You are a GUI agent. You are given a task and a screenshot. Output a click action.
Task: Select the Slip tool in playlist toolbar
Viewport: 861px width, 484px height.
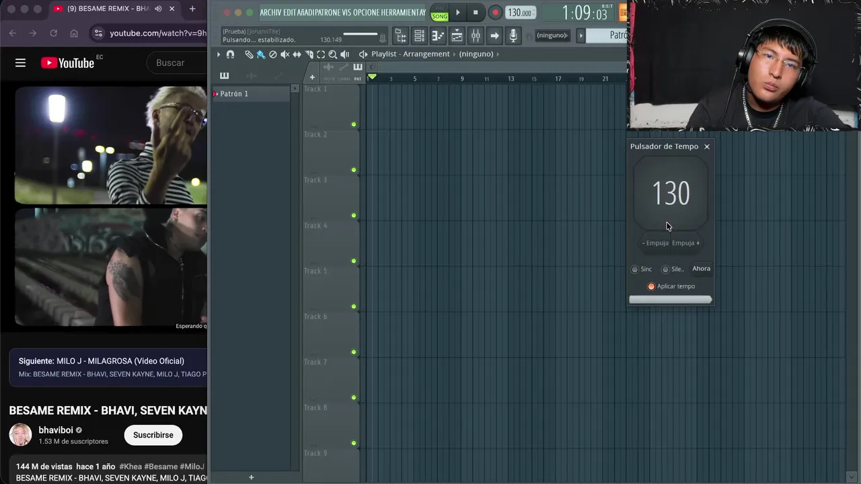[297, 54]
